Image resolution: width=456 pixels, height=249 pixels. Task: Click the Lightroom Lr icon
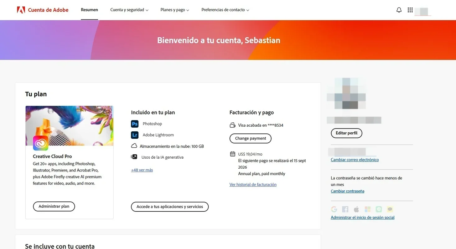(135, 135)
